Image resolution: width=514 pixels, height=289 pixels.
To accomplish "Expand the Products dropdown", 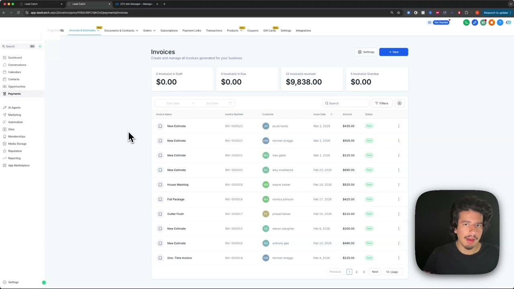I will pyautogui.click(x=241, y=31).
